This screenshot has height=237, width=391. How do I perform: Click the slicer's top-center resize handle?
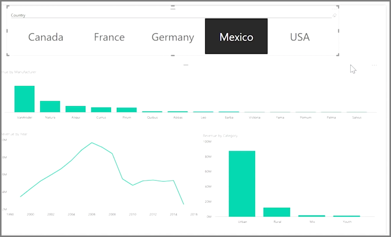pos(173,7)
